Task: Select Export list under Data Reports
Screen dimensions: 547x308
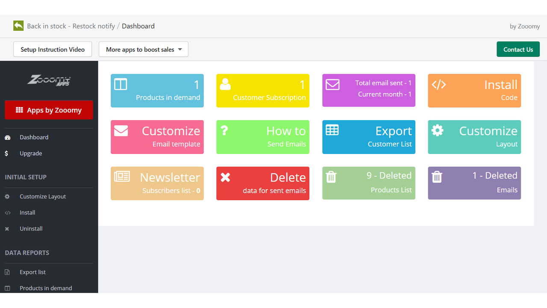Action: (33, 272)
